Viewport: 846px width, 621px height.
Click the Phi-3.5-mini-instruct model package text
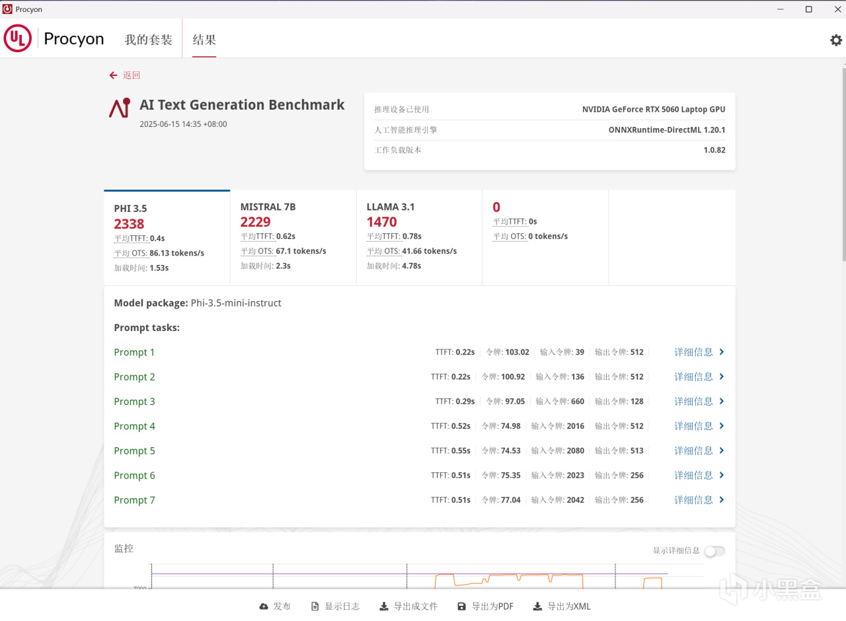pos(236,303)
